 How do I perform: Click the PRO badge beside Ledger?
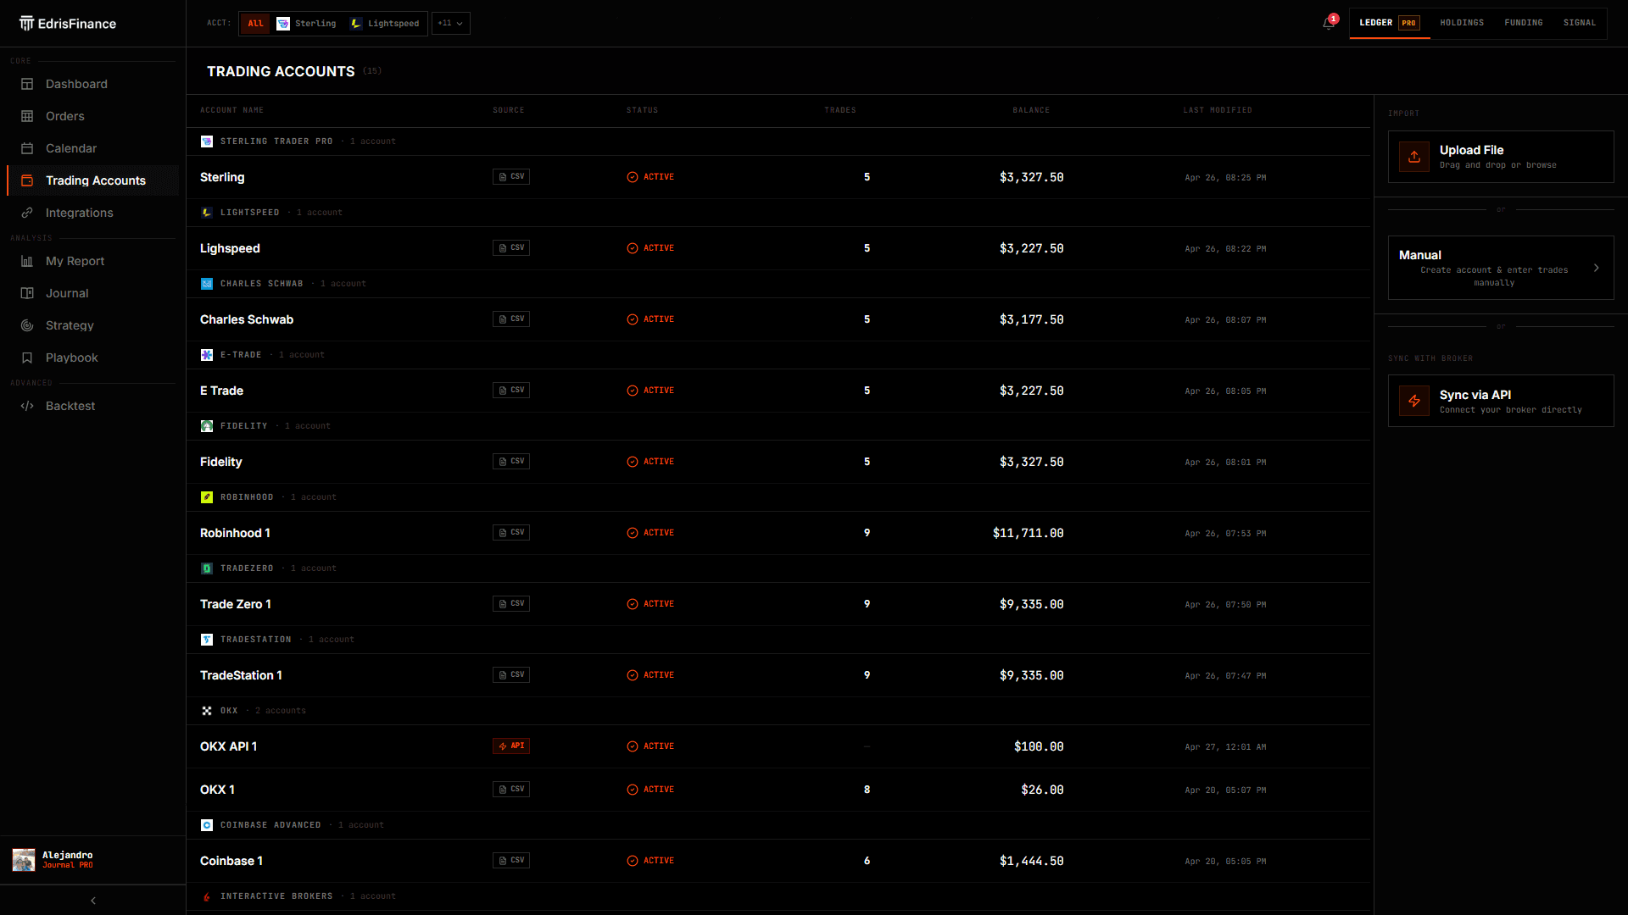[1409, 23]
